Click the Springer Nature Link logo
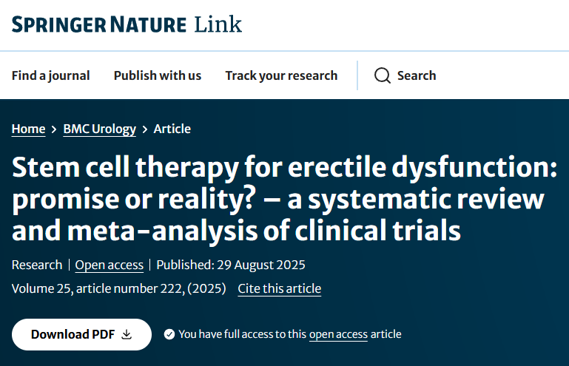 coord(127,24)
